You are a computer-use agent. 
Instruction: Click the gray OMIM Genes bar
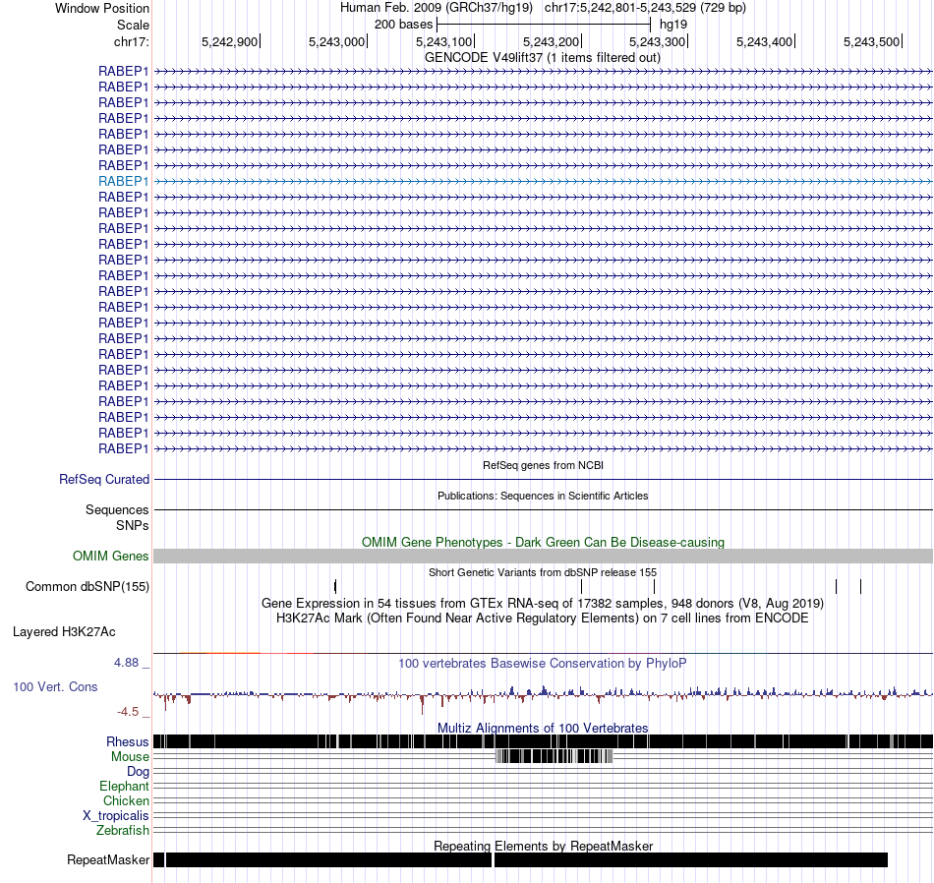coord(543,556)
